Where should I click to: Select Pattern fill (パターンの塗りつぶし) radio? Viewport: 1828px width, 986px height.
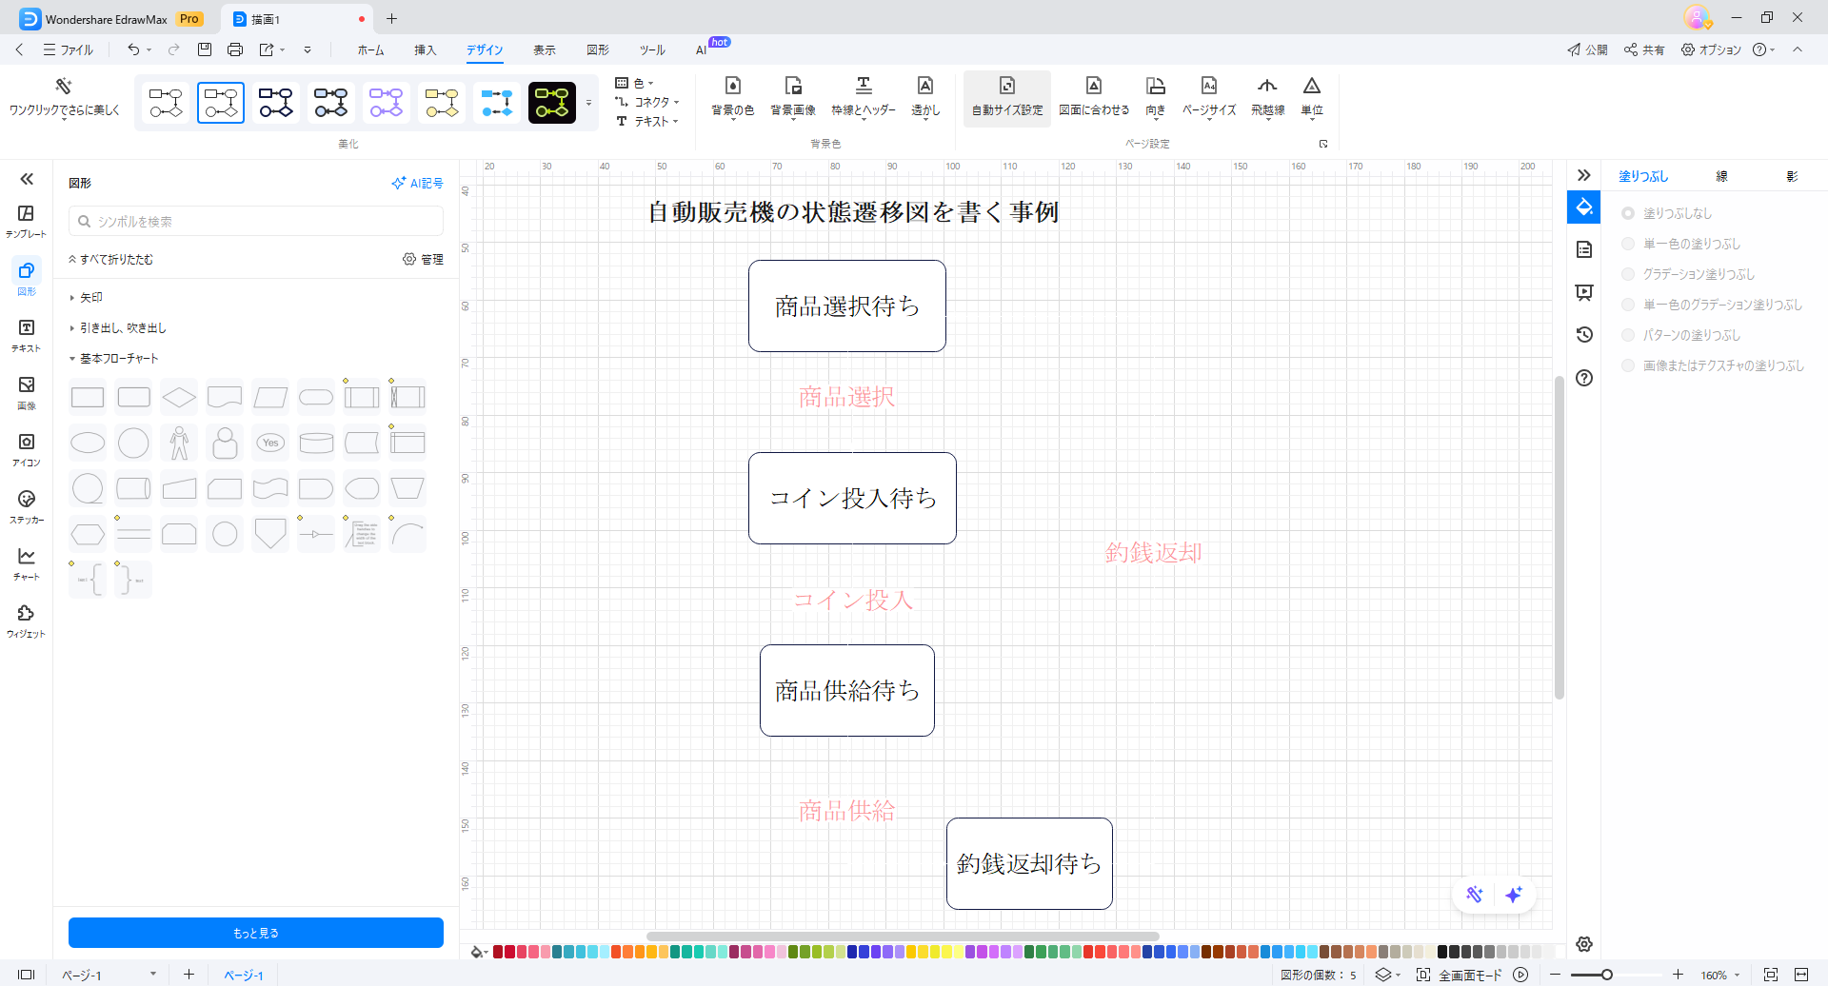[1628, 335]
